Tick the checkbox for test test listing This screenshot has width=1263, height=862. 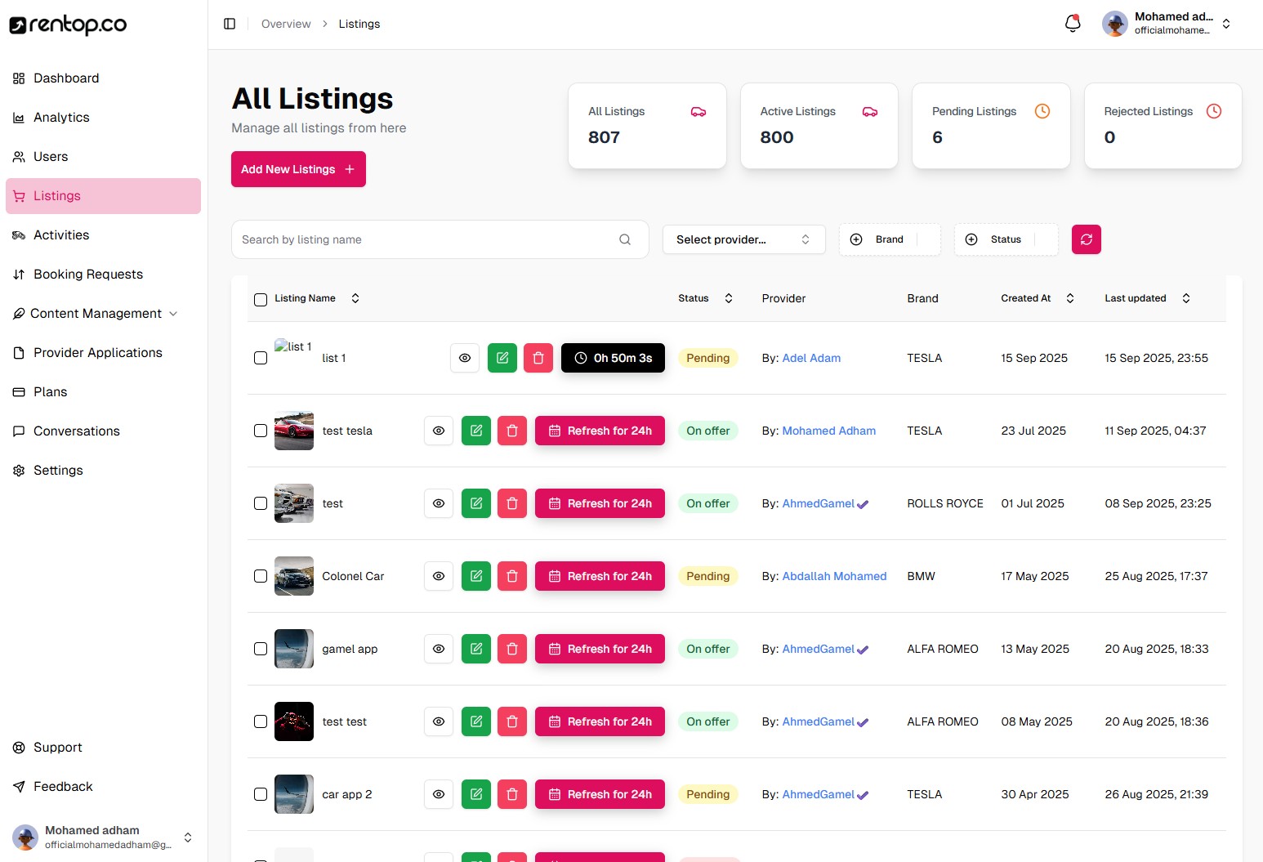[x=261, y=721]
